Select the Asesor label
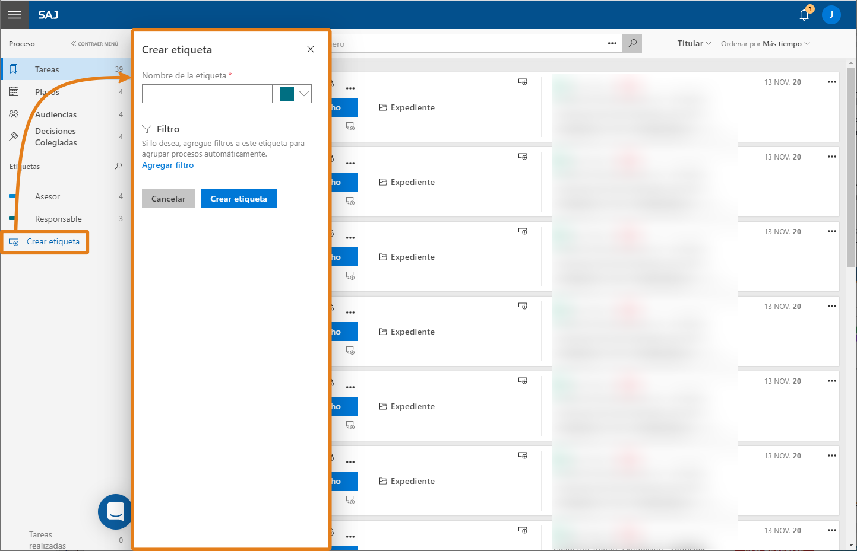857x551 pixels. (67, 196)
